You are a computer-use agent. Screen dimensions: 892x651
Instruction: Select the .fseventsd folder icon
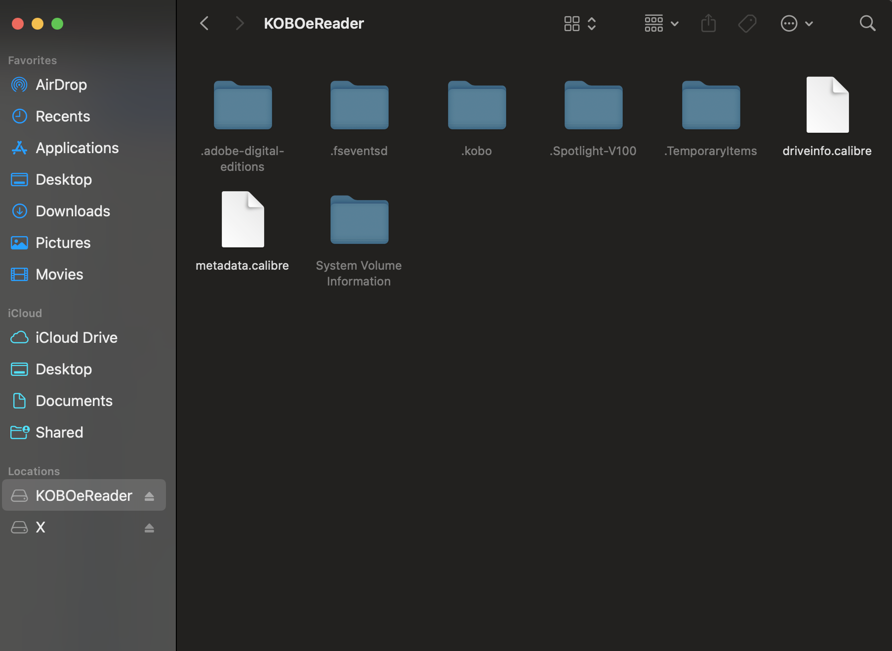360,105
